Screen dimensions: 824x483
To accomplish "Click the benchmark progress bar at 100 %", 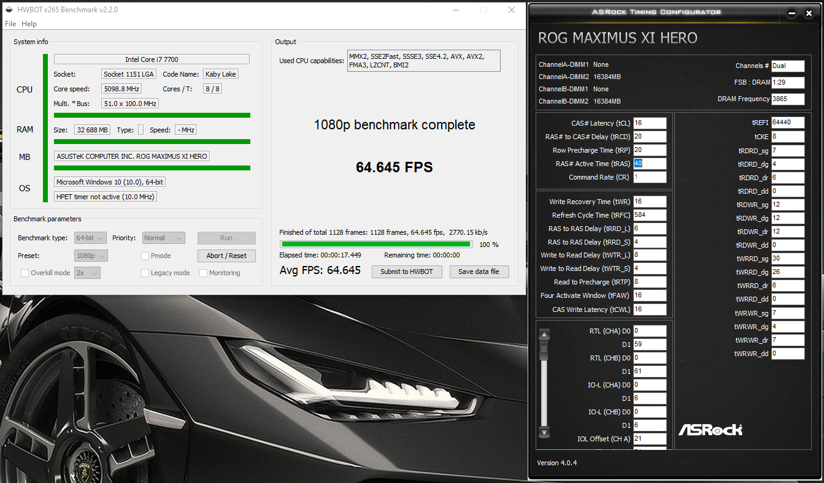I will point(375,244).
